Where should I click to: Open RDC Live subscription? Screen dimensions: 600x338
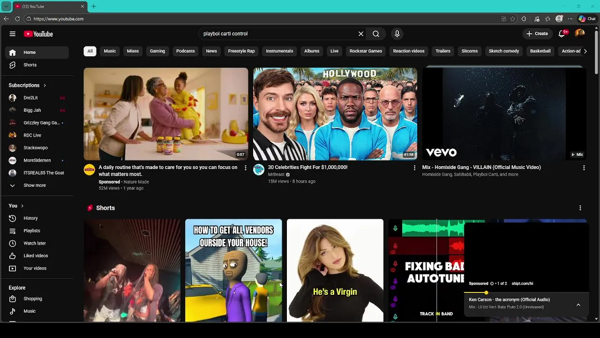click(x=37, y=135)
